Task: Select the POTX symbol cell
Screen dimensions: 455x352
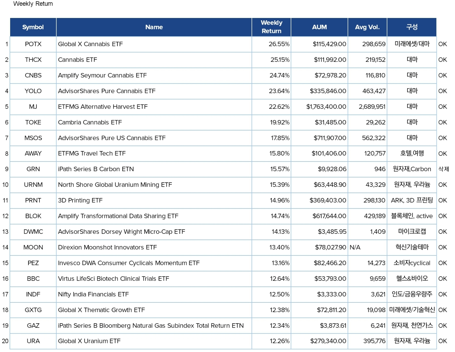Action: (33, 44)
